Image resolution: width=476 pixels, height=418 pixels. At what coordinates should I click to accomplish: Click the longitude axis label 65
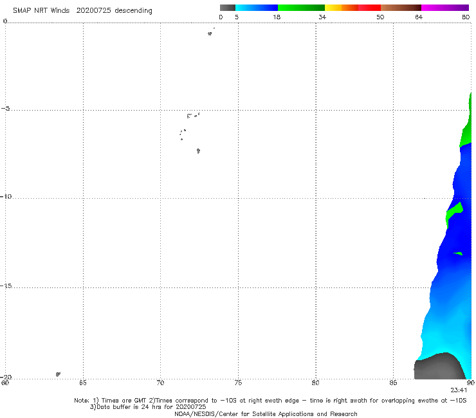pos(83,383)
